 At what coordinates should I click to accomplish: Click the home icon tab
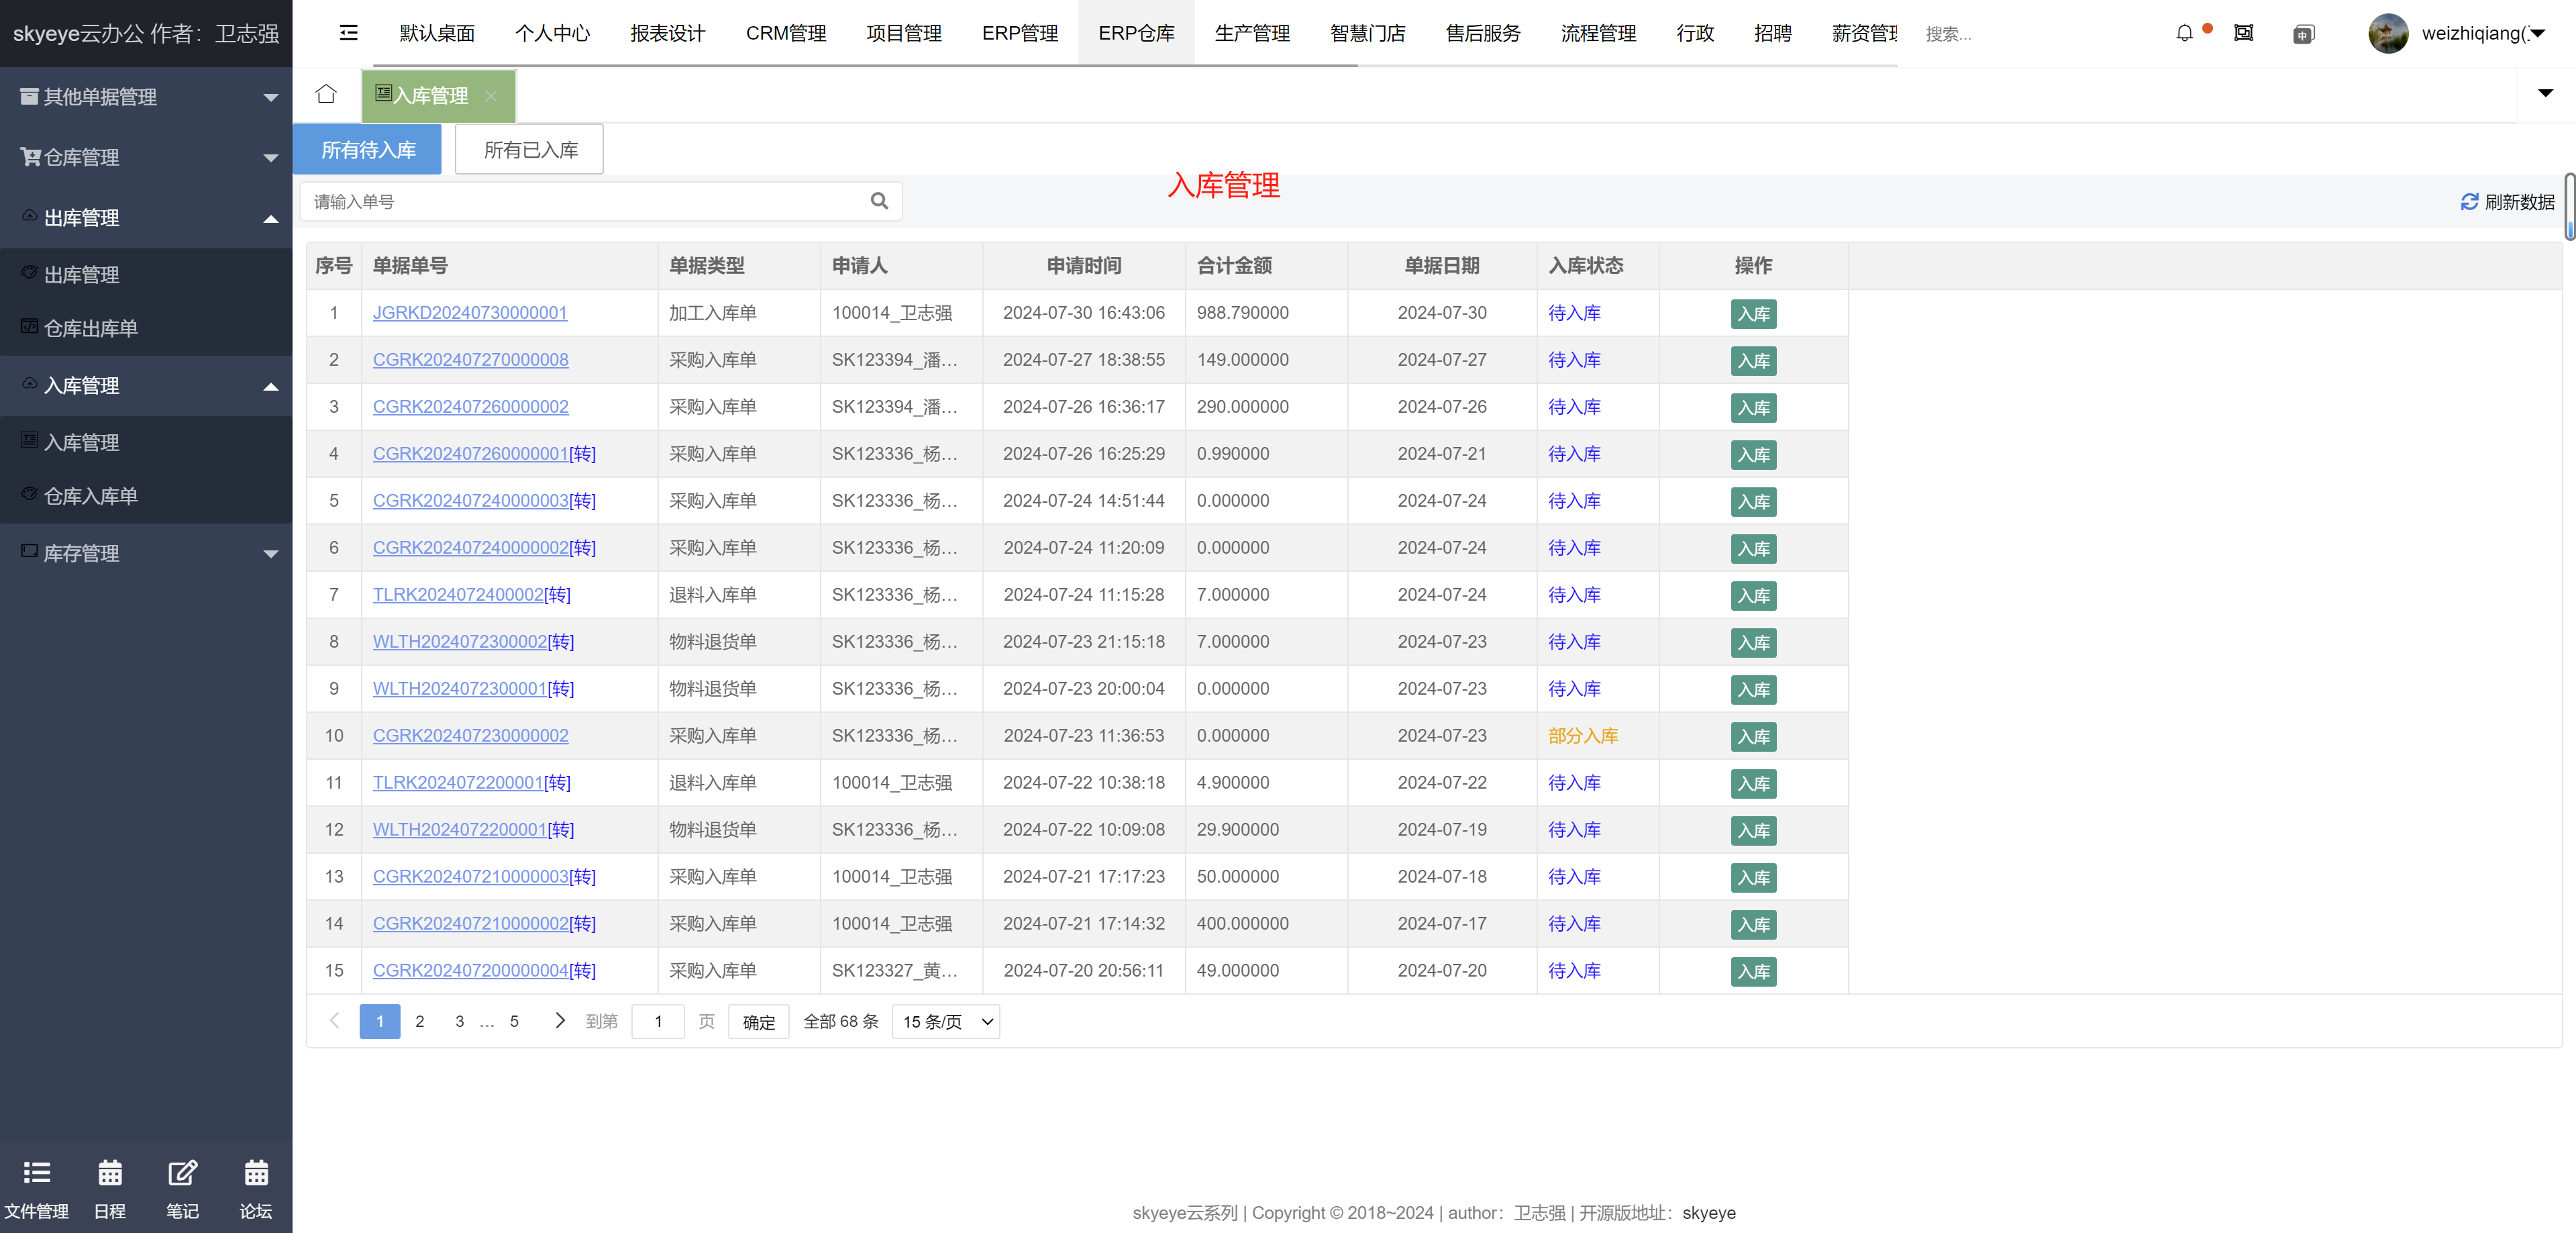(x=326, y=95)
